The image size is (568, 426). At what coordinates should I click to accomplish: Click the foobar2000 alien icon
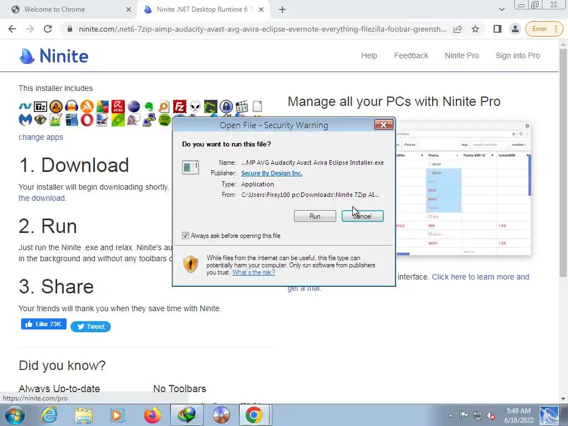(195, 106)
